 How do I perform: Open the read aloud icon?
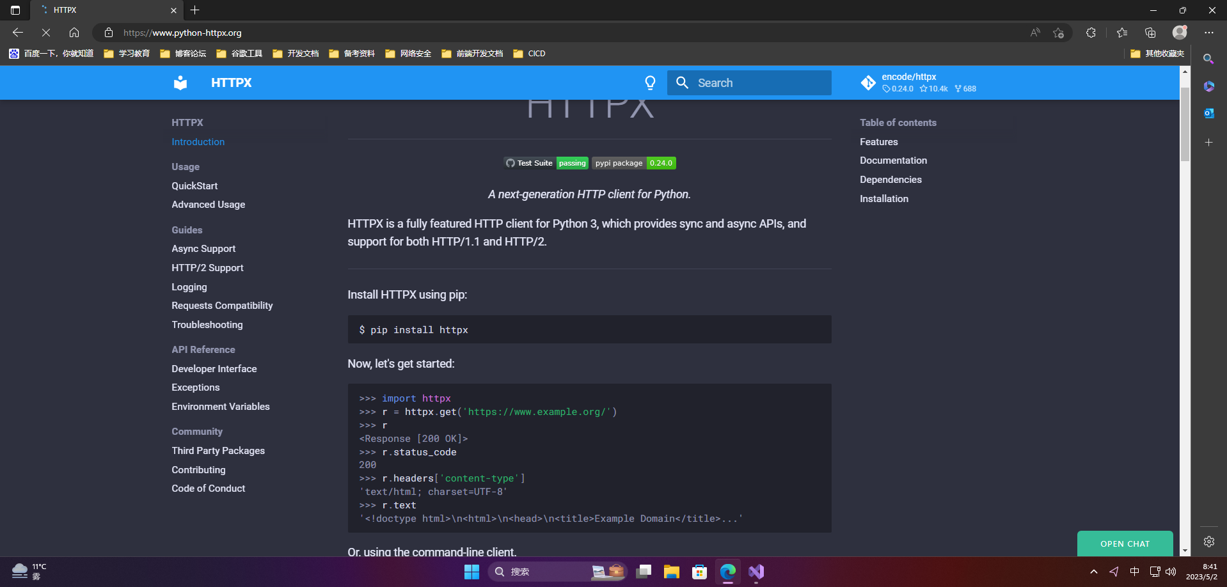click(x=1035, y=33)
